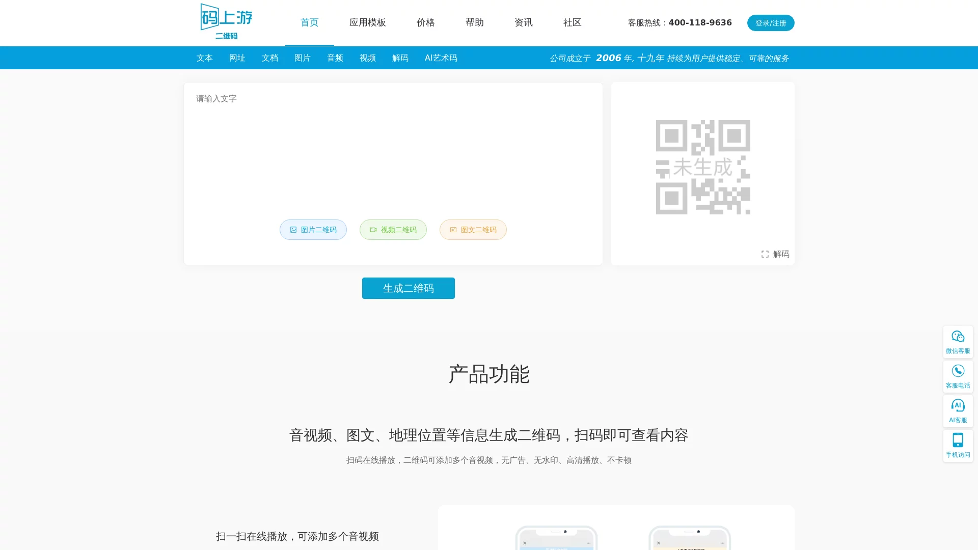Select the AI客服 sidebar icon
Image resolution: width=978 pixels, height=550 pixels.
[958, 410]
